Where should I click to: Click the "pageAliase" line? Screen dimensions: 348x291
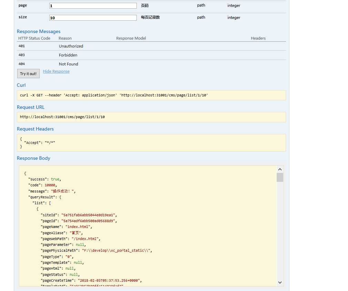pyautogui.click(x=62, y=233)
